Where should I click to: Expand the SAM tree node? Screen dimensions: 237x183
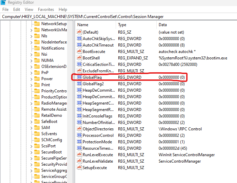point(31,128)
